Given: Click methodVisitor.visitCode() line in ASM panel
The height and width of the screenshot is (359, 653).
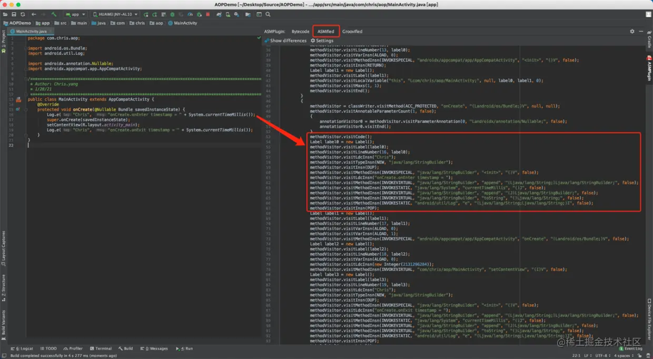Looking at the screenshot, I should tap(341, 137).
